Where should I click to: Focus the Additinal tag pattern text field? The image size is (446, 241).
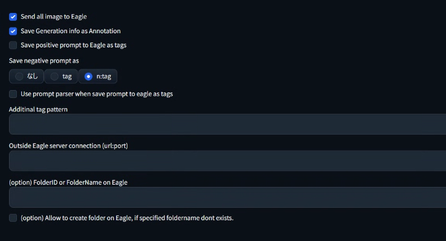228,124
